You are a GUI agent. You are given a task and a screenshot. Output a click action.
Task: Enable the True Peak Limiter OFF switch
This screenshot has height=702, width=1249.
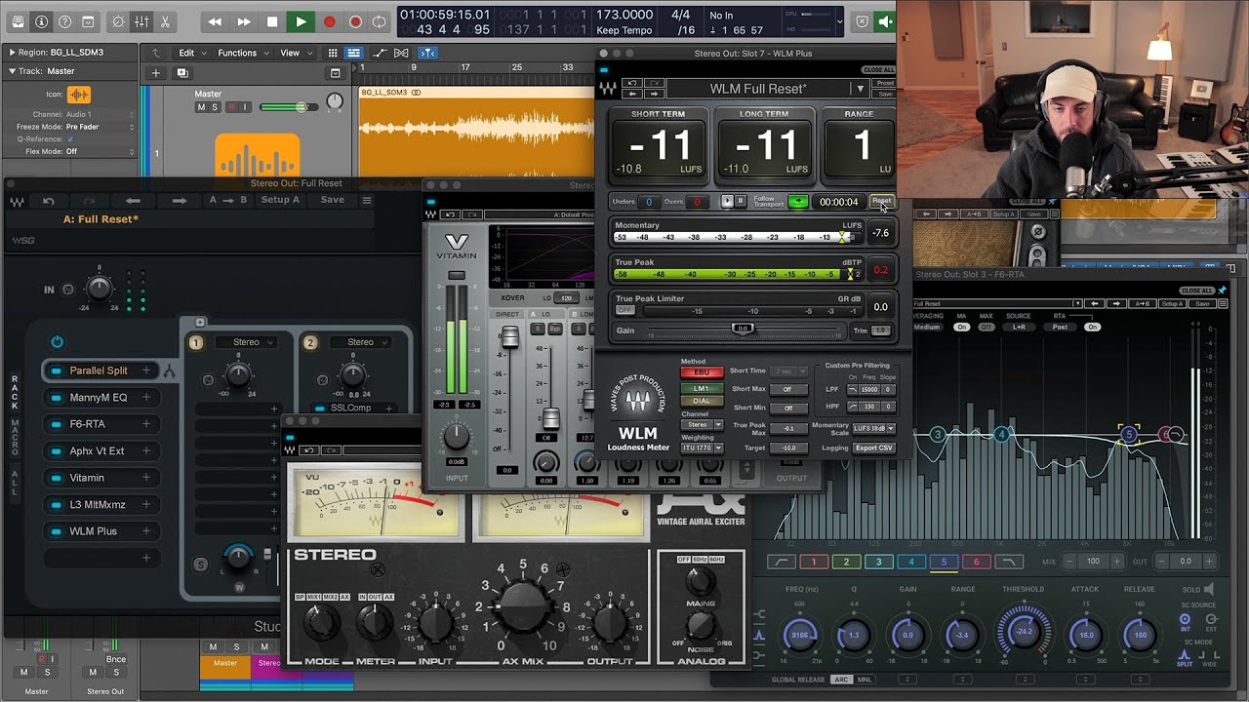(x=624, y=310)
